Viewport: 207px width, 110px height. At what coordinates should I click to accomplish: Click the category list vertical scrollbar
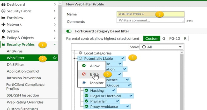pyautogui.click(x=182, y=80)
